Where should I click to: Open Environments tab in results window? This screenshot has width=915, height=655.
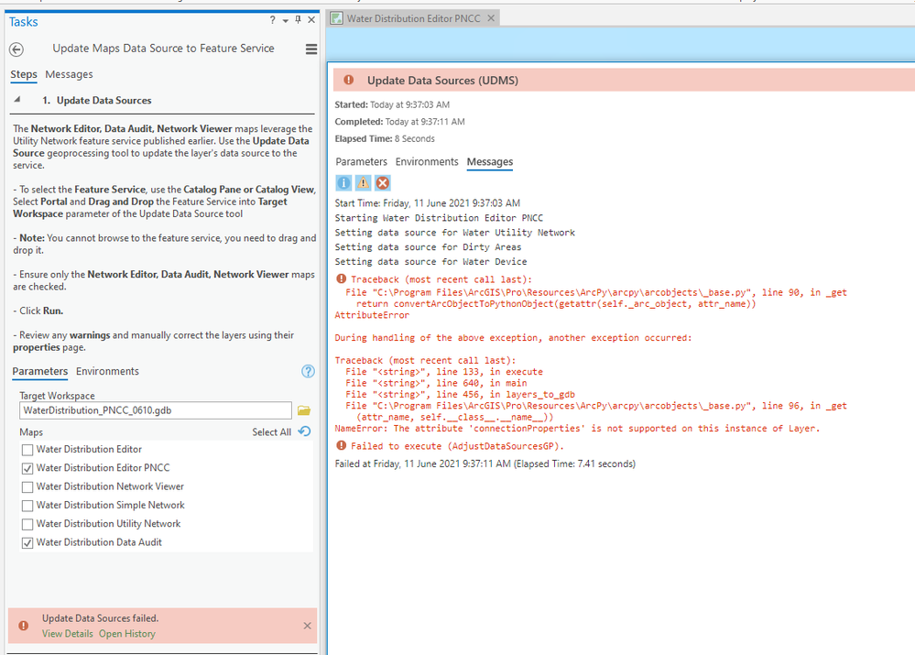427,162
